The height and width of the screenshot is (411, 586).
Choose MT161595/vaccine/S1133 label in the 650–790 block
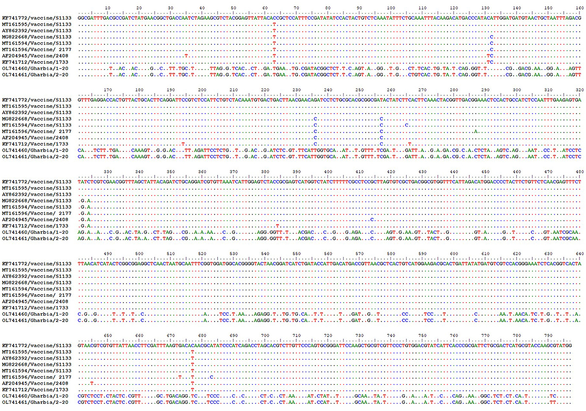37,352
